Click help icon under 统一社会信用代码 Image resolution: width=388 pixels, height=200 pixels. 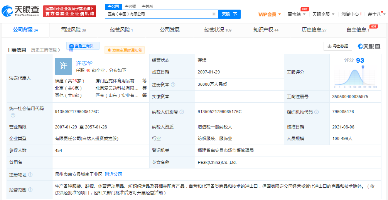coord(13,115)
